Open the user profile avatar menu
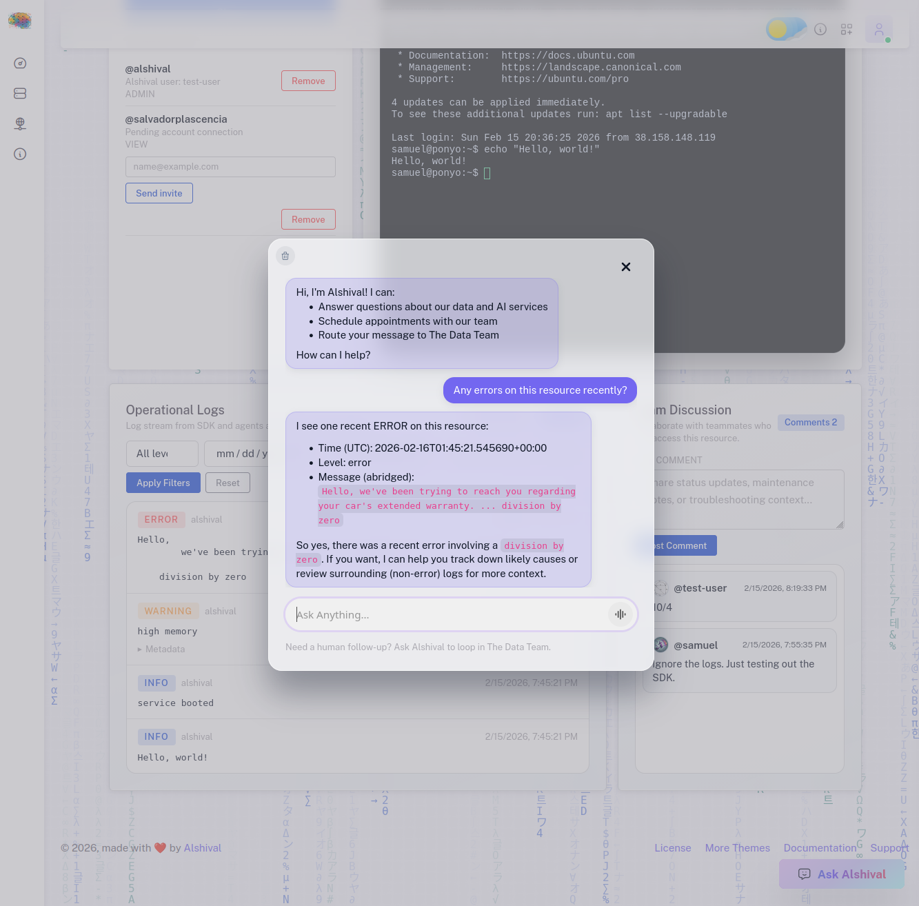919x906 pixels. click(879, 30)
